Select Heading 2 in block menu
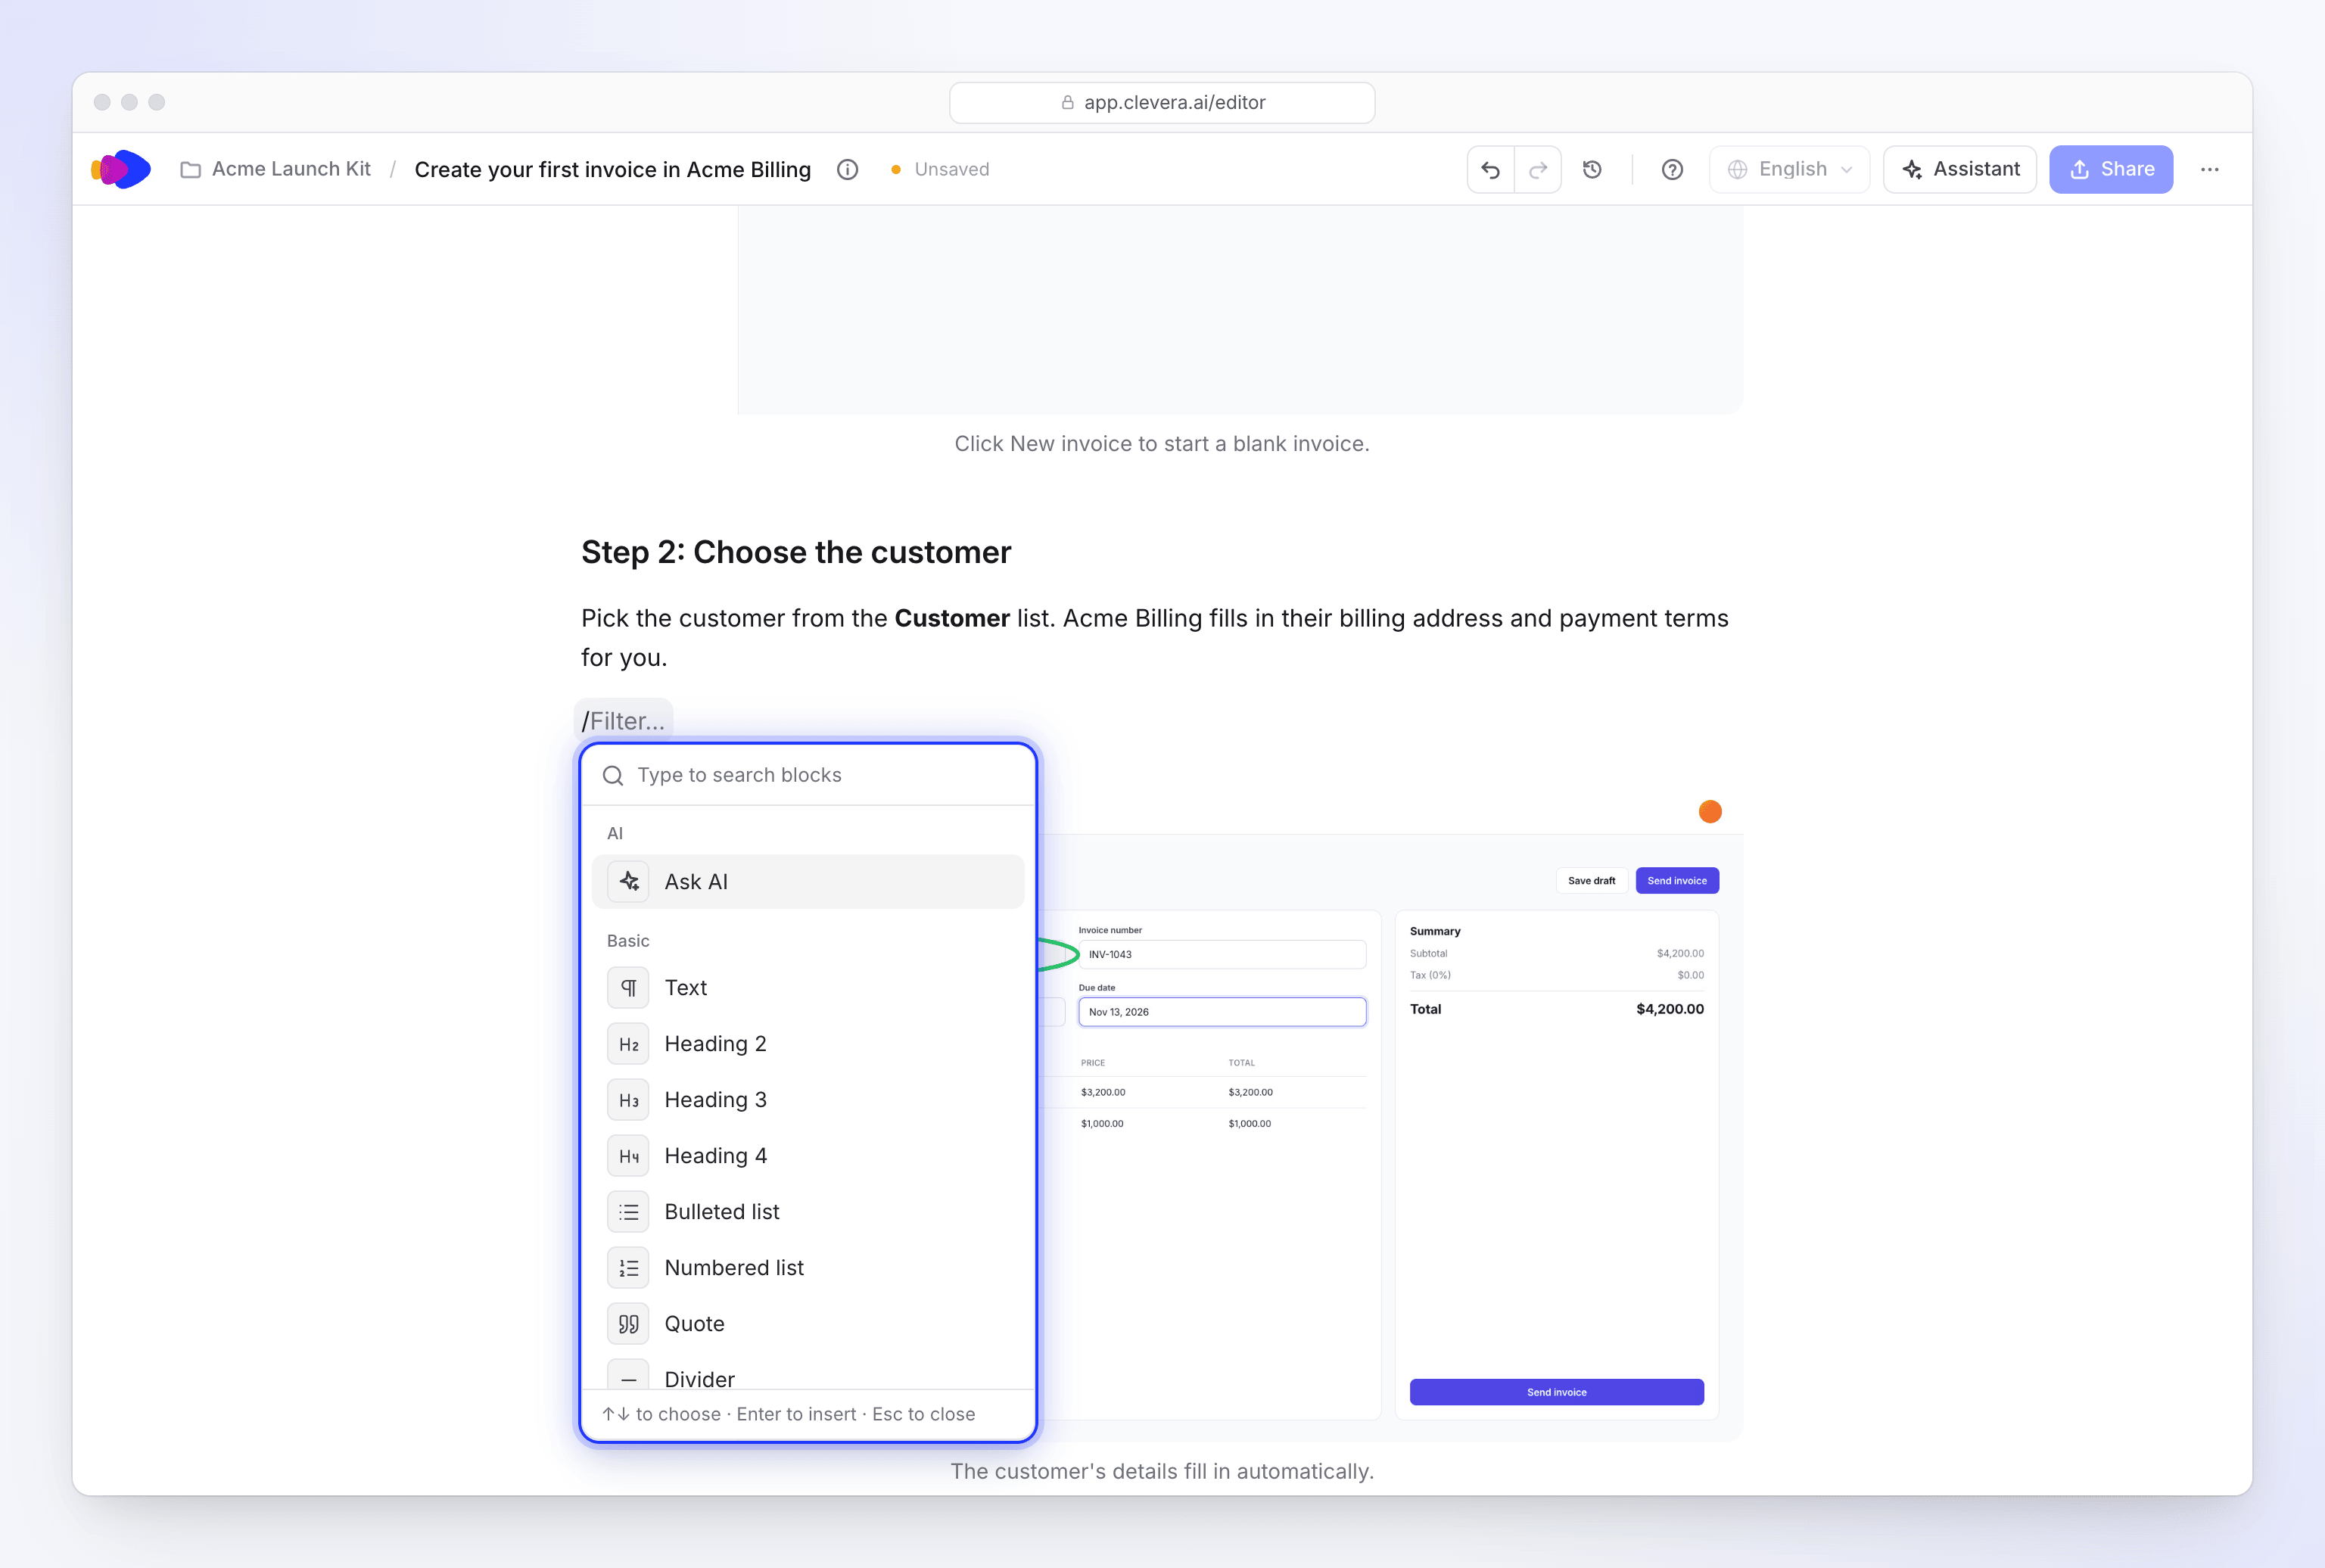The height and width of the screenshot is (1568, 2325). pyautogui.click(x=808, y=1044)
